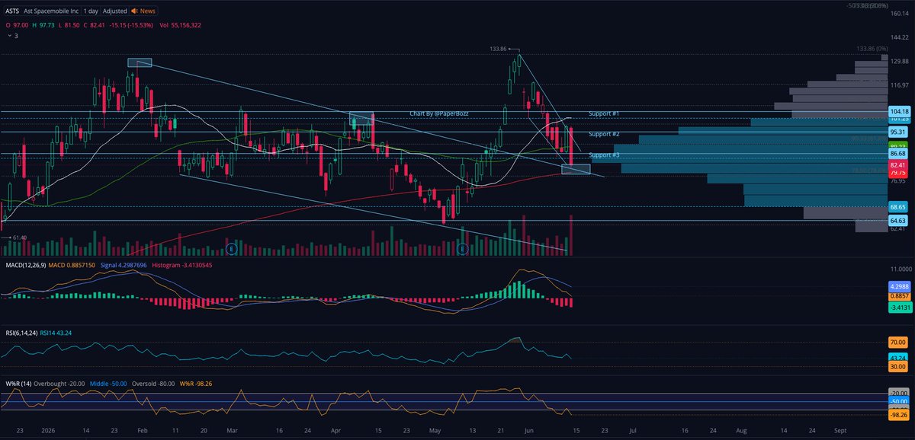The height and width of the screenshot is (440, 915).
Task: Select the Support #3 text label
Action: [x=604, y=155]
